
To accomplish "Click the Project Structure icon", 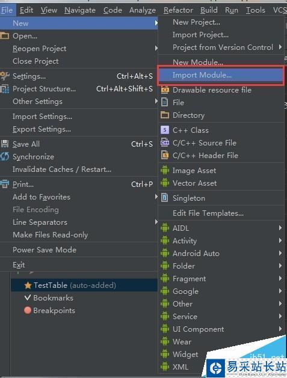I will tap(5, 89).
